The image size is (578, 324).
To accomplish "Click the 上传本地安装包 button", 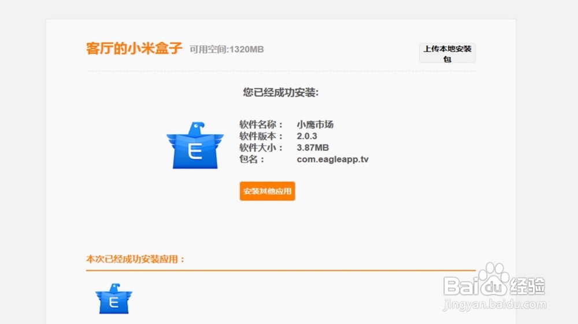I will point(447,53).
